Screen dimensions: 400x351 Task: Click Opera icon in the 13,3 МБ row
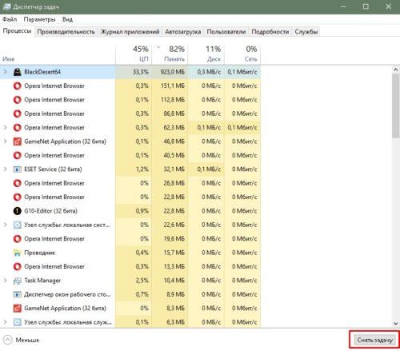[18, 266]
